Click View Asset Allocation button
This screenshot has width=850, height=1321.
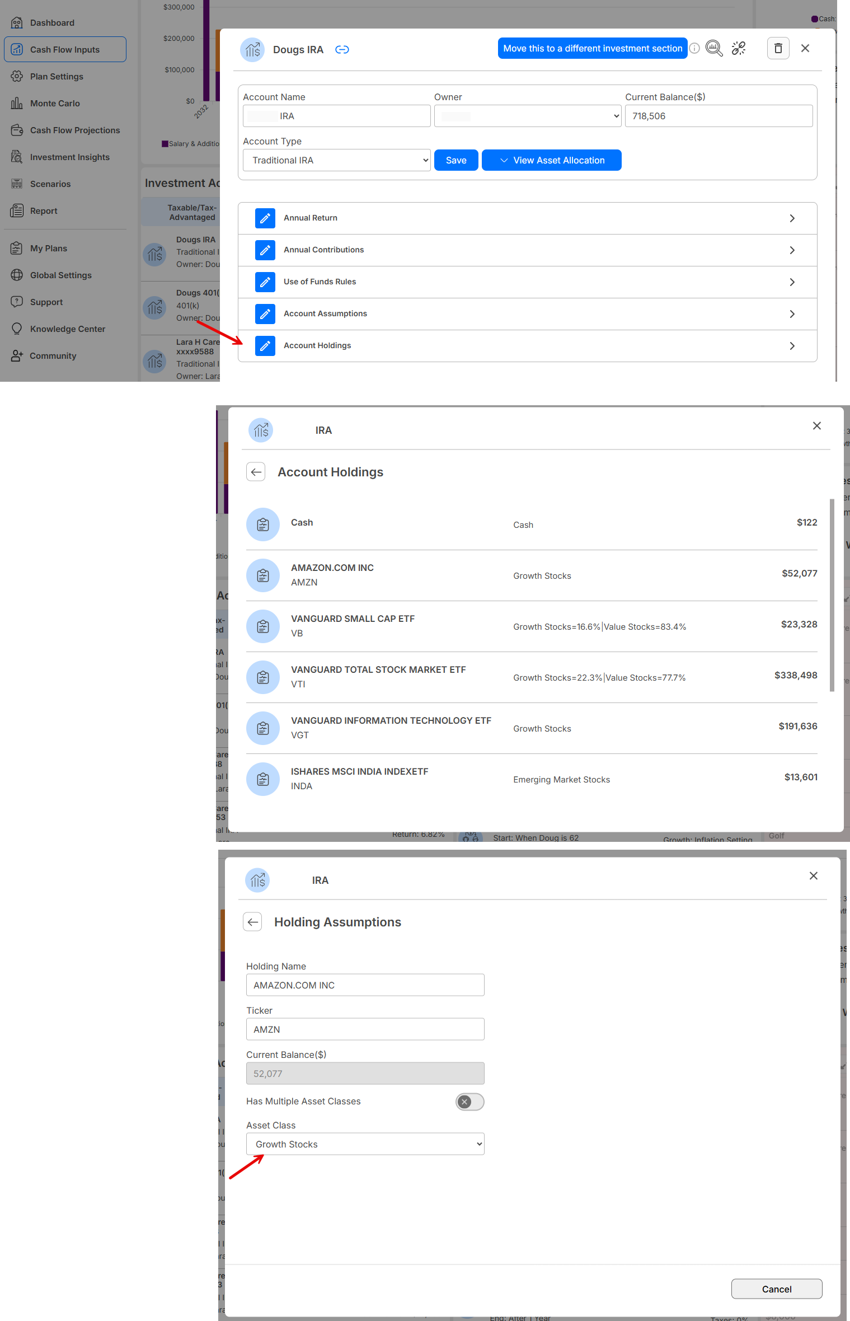[551, 161]
